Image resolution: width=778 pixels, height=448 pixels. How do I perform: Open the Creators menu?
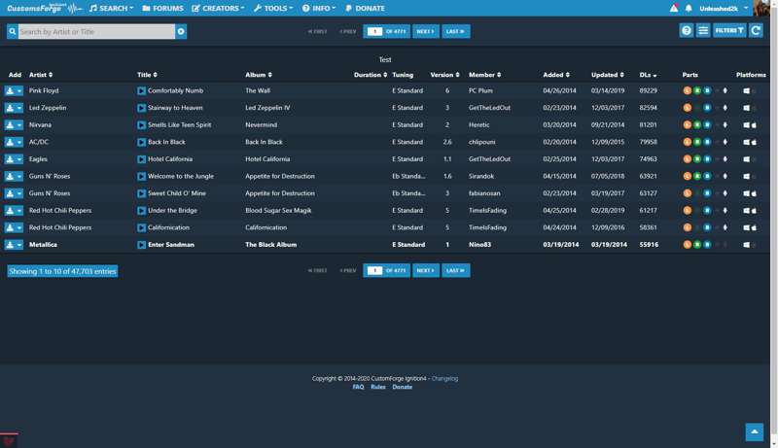pyautogui.click(x=219, y=8)
